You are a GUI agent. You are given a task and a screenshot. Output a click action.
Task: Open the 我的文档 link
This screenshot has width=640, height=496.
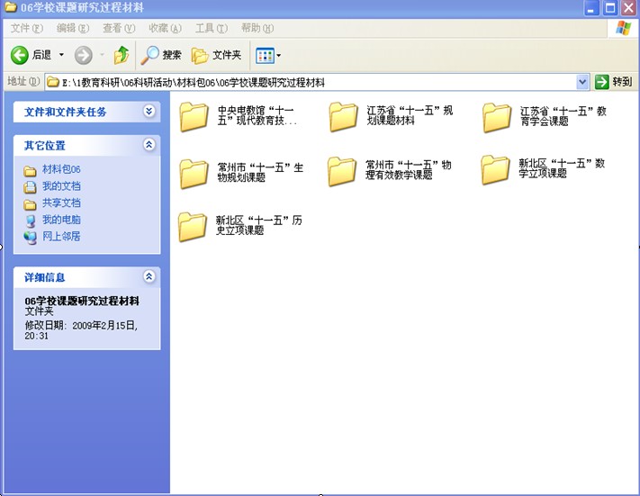61,186
